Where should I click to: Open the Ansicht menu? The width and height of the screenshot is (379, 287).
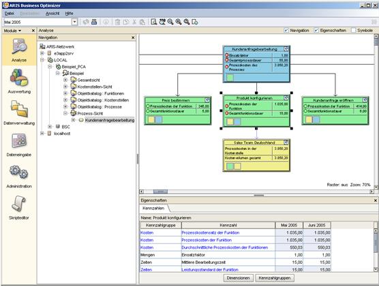52,14
